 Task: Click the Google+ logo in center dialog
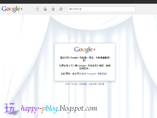tap(85, 50)
